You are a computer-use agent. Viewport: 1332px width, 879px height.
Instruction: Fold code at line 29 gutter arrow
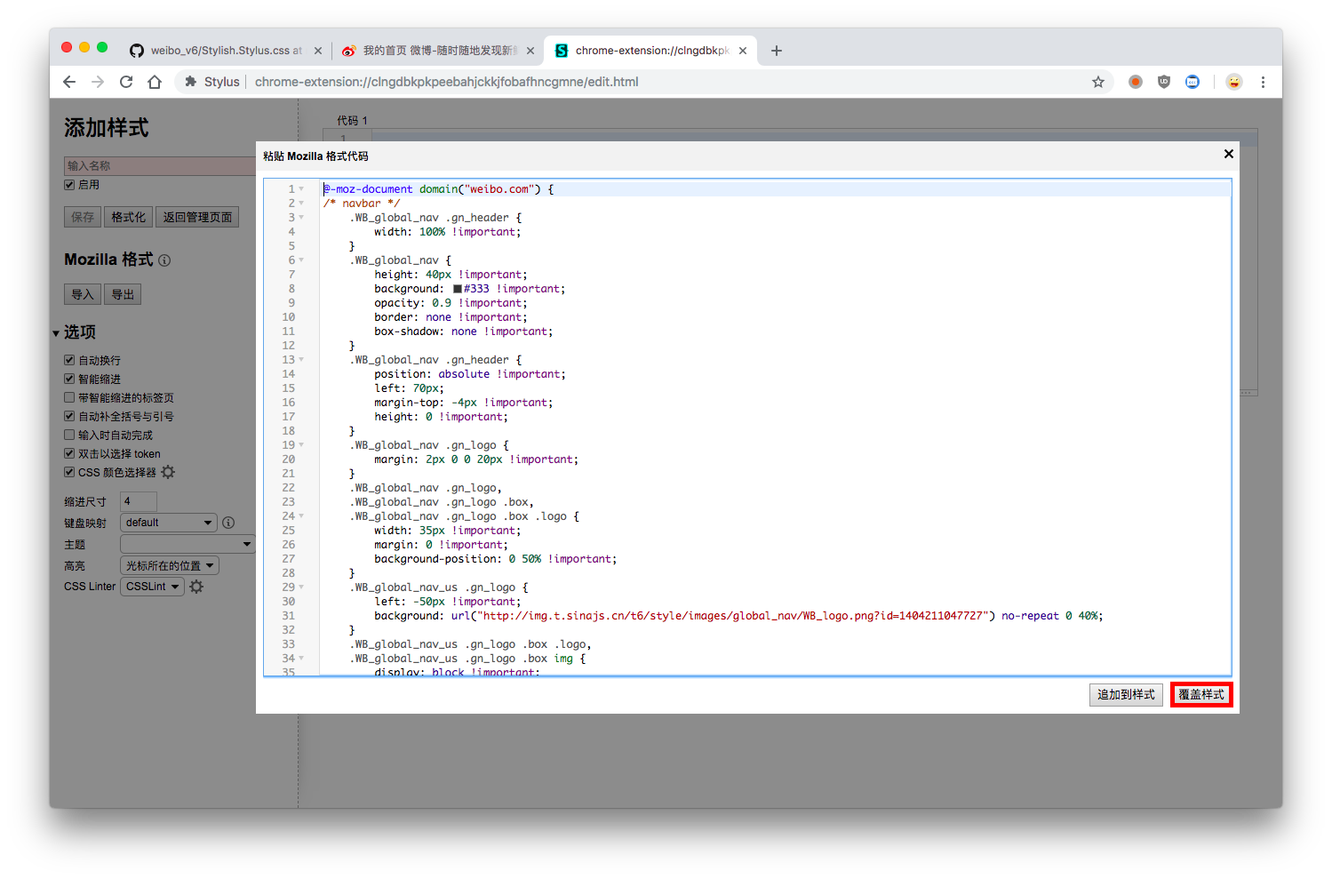[x=301, y=587]
